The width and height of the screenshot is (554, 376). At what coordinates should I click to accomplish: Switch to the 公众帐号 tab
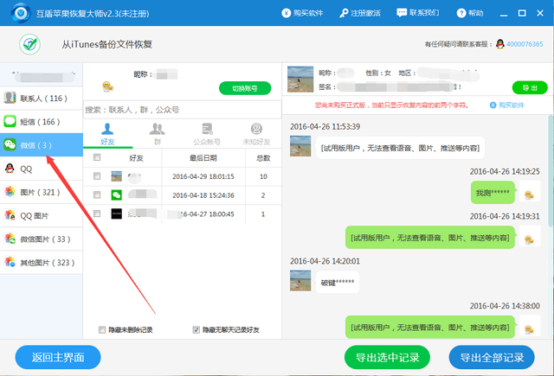[x=207, y=134]
